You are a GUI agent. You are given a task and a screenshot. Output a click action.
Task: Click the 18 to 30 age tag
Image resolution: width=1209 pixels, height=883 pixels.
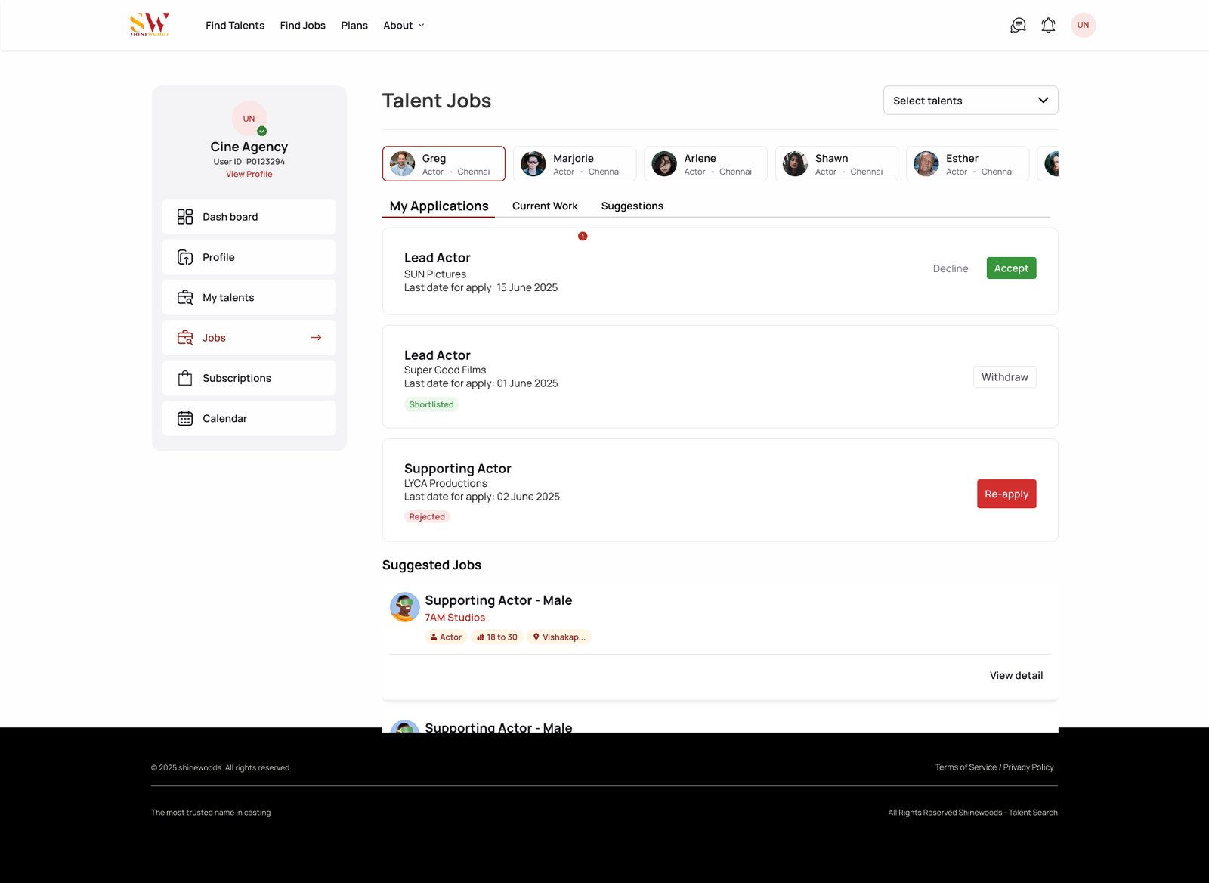pos(497,637)
